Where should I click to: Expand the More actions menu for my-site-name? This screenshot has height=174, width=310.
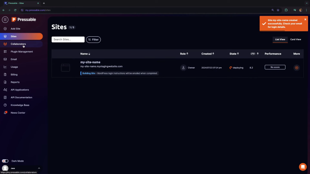(x=297, y=68)
